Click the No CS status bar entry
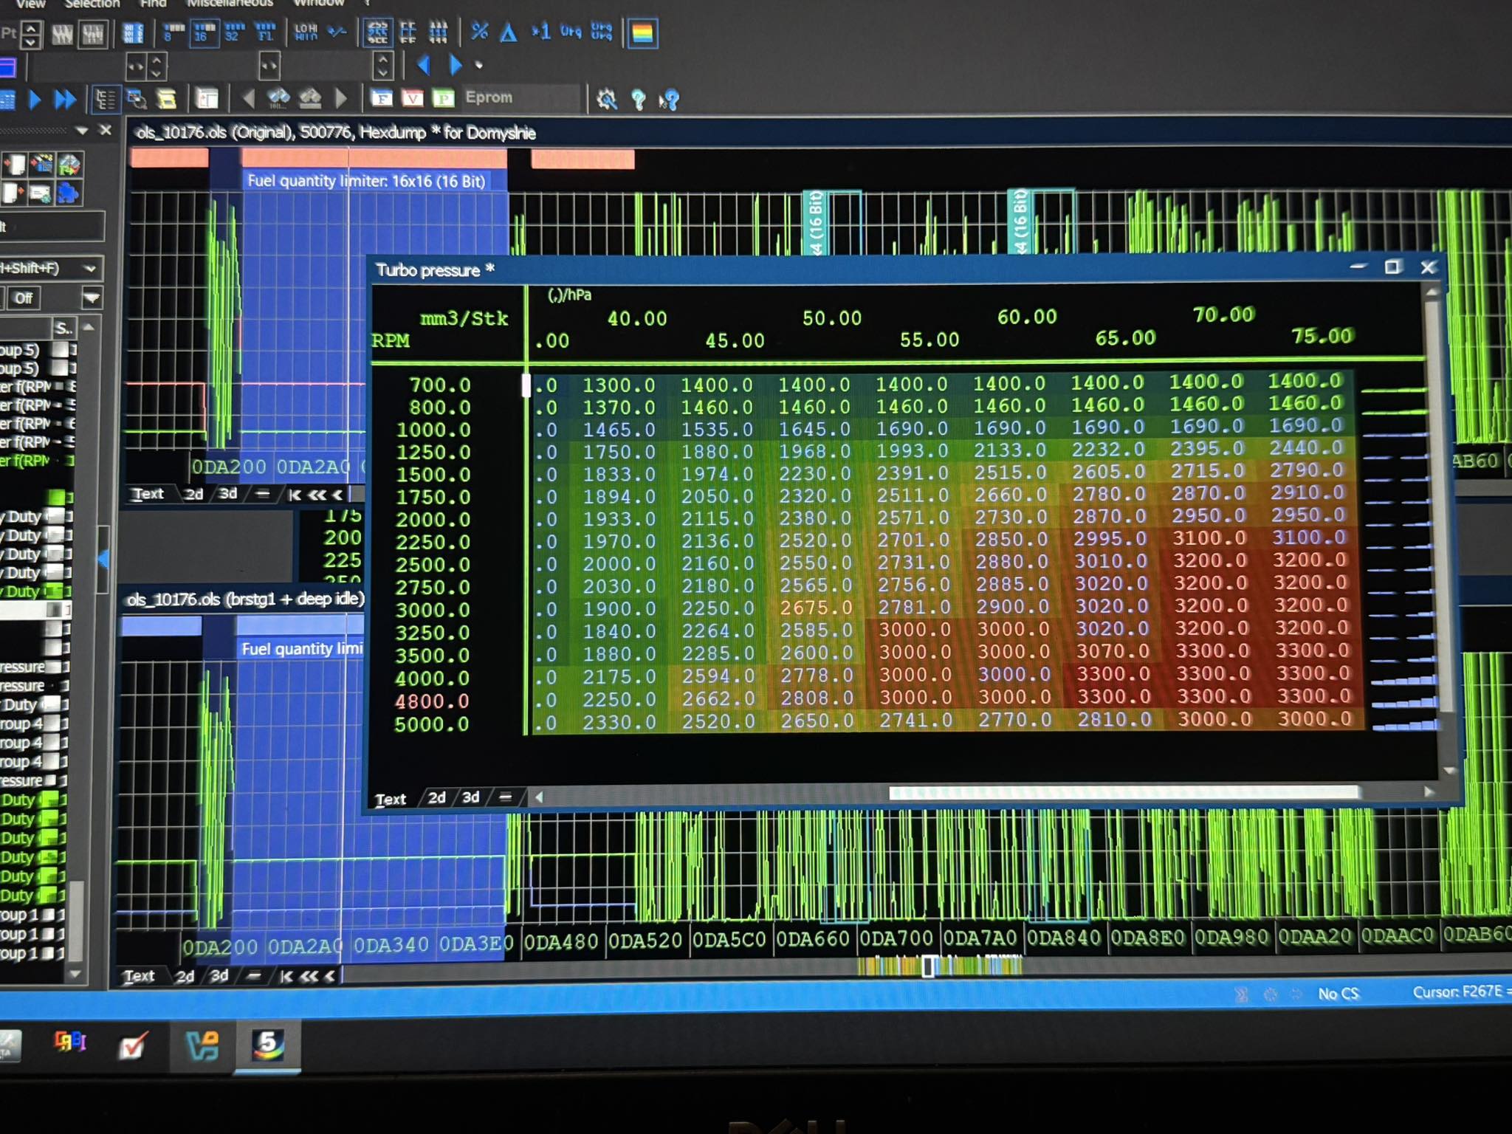Screen dimensions: 1512x1134 click(1339, 994)
